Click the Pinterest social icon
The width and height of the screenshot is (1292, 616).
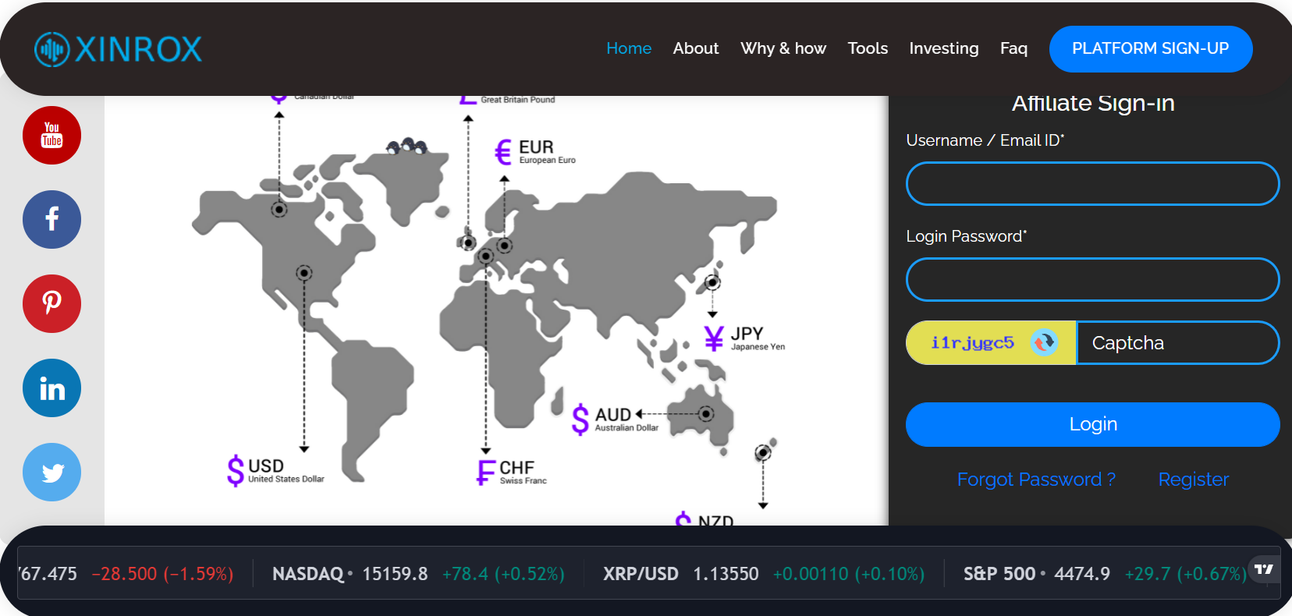point(51,304)
